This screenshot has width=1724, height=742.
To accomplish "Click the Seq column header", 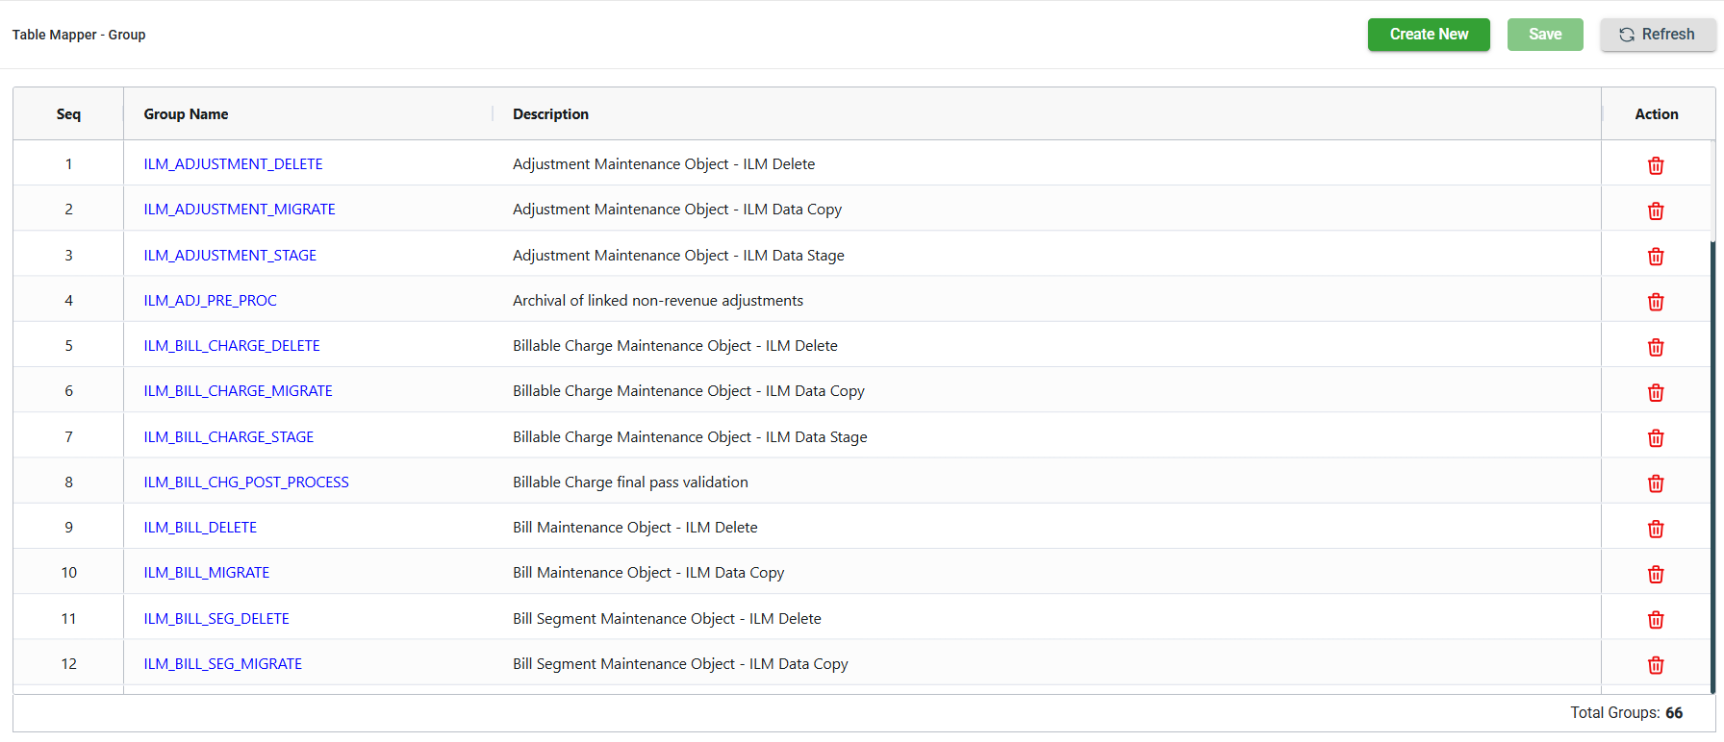I will [68, 114].
